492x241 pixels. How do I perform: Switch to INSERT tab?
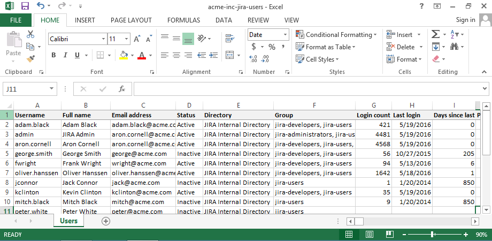tap(84, 20)
